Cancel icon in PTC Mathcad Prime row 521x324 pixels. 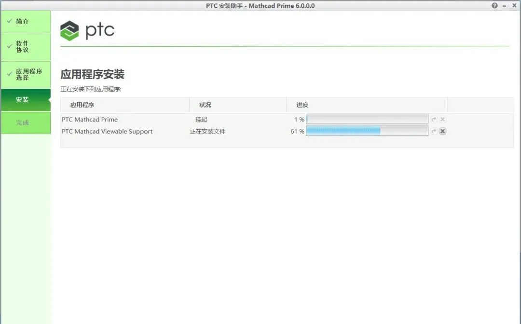pyautogui.click(x=442, y=119)
